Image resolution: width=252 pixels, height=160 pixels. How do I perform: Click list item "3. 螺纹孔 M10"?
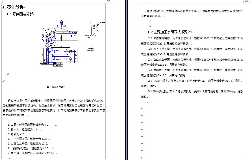[17, 134]
